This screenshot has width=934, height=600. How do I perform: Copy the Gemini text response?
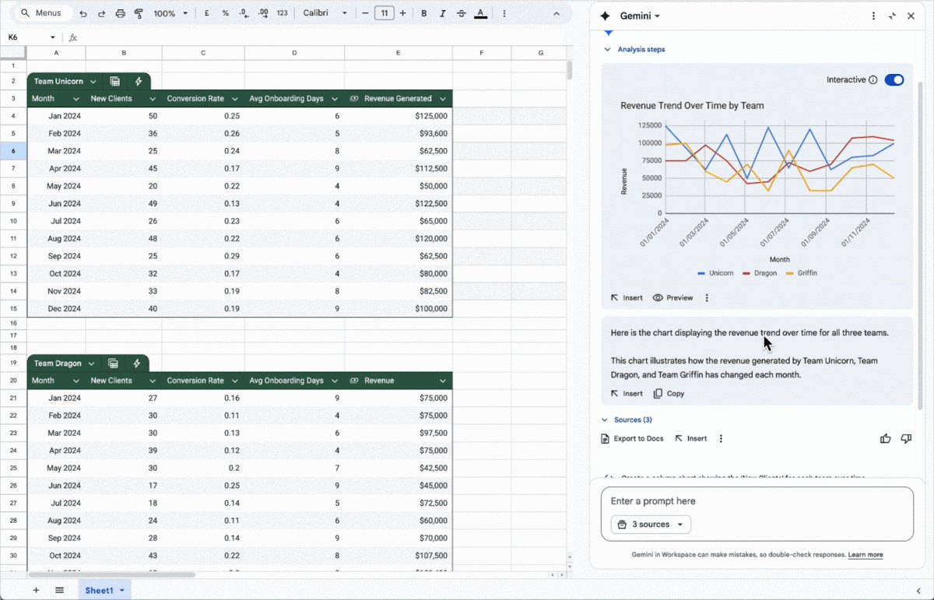pyautogui.click(x=669, y=394)
